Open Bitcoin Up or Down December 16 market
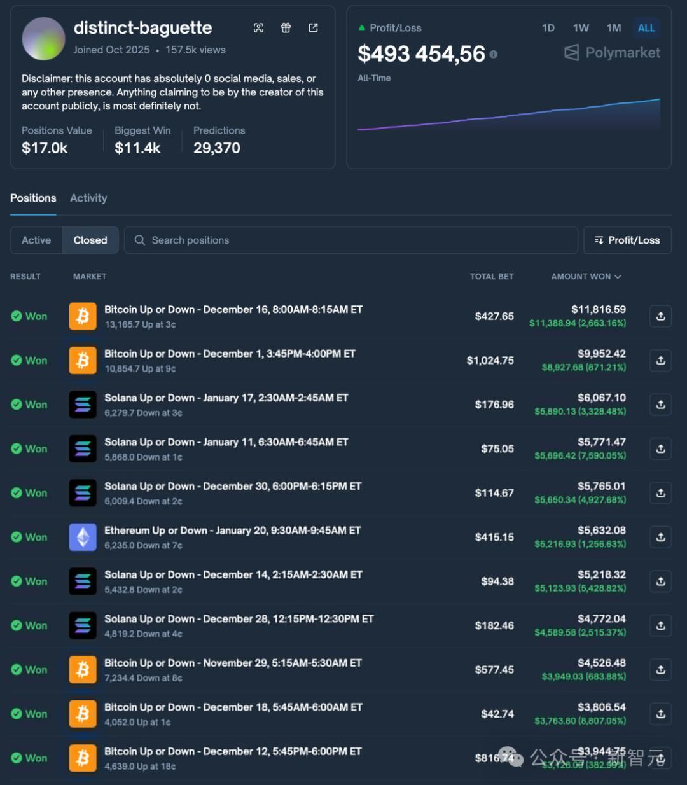The height and width of the screenshot is (785, 687). pyautogui.click(x=233, y=310)
